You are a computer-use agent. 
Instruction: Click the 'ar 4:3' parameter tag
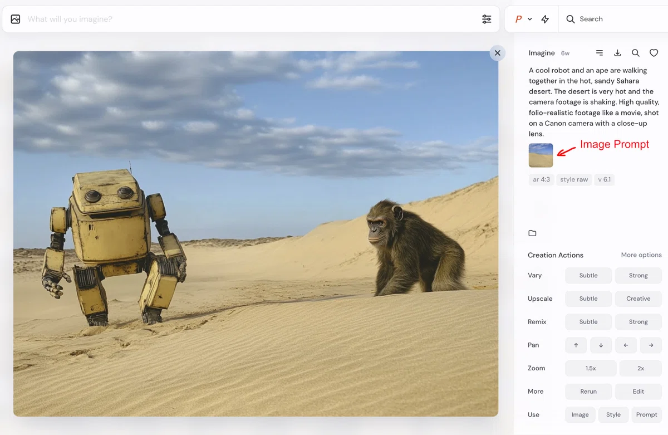coord(541,179)
